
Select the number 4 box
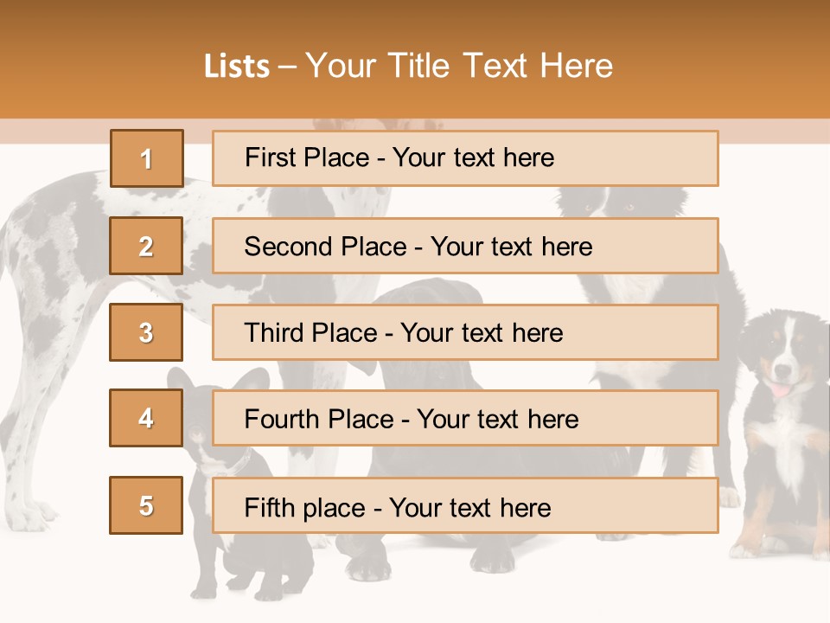pos(146,418)
